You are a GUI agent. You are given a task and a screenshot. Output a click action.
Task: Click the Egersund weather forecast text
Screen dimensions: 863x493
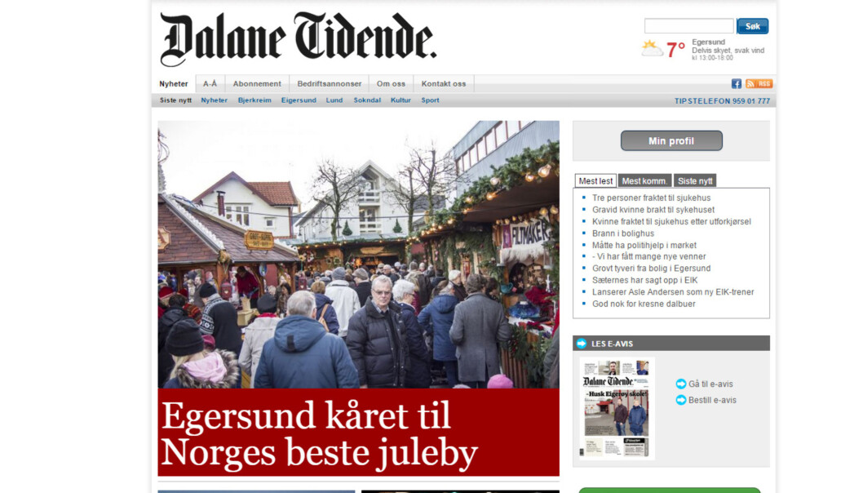coord(728,50)
